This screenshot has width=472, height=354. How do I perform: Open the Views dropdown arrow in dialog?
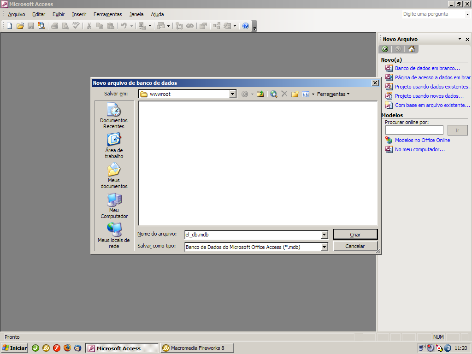313,94
